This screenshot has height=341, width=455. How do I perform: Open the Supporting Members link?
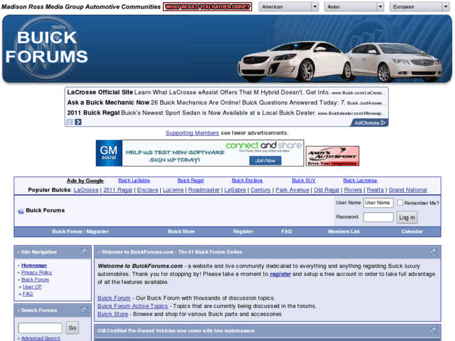192,133
